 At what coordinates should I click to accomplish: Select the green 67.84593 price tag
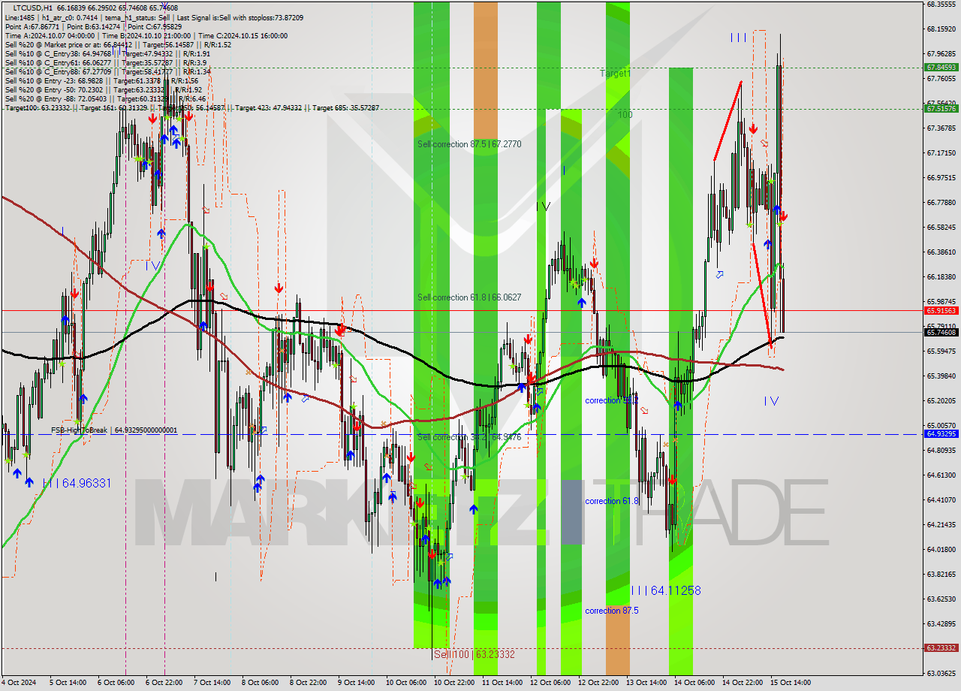[941, 68]
